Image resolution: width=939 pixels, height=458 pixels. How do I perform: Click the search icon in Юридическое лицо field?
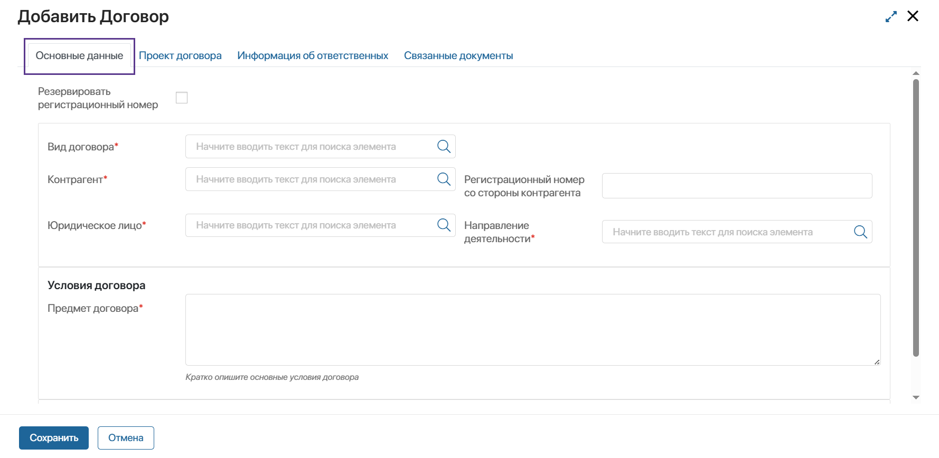pos(444,225)
